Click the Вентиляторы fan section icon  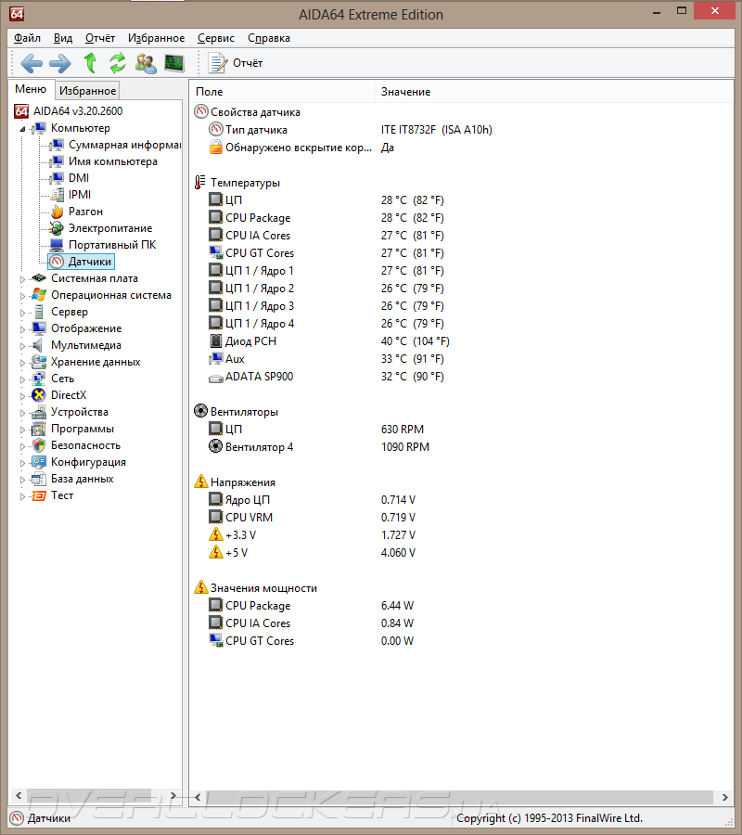tap(200, 411)
